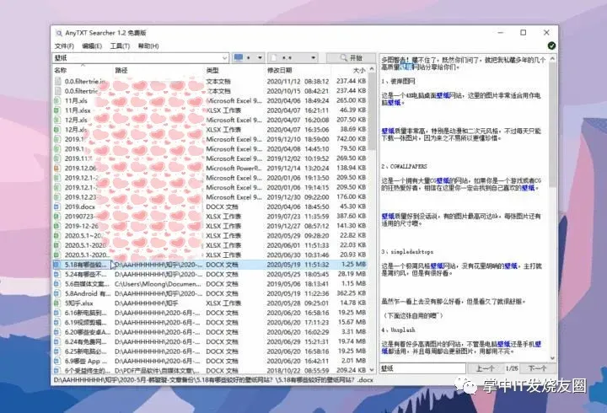Image resolution: width=607 pixels, height=413 pixels.
Task: Click the 3、simpledesktops heading in preview
Action: point(407,252)
